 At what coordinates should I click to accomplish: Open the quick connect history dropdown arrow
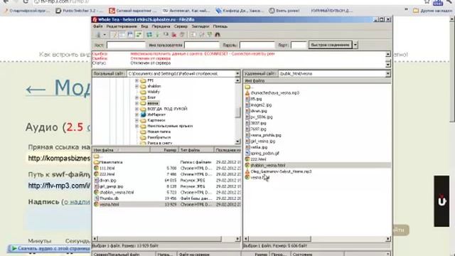click(355, 45)
